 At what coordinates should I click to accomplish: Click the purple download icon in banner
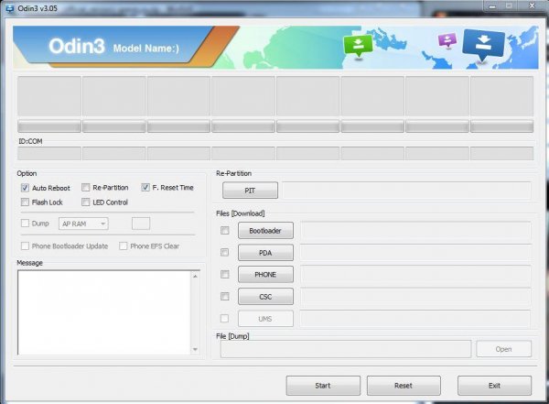[447, 40]
